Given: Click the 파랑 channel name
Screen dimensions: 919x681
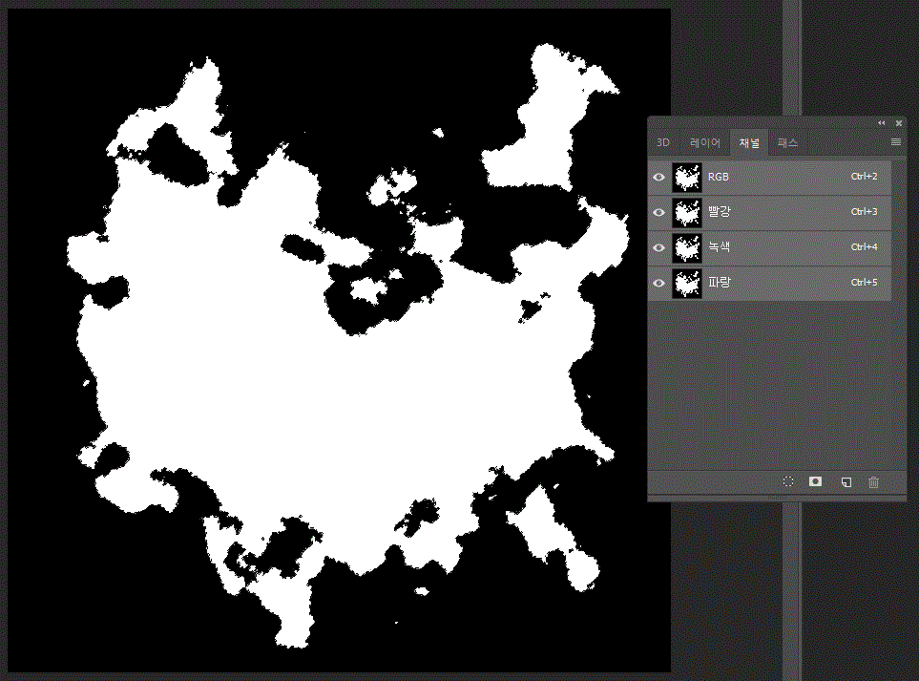Looking at the screenshot, I should 720,282.
